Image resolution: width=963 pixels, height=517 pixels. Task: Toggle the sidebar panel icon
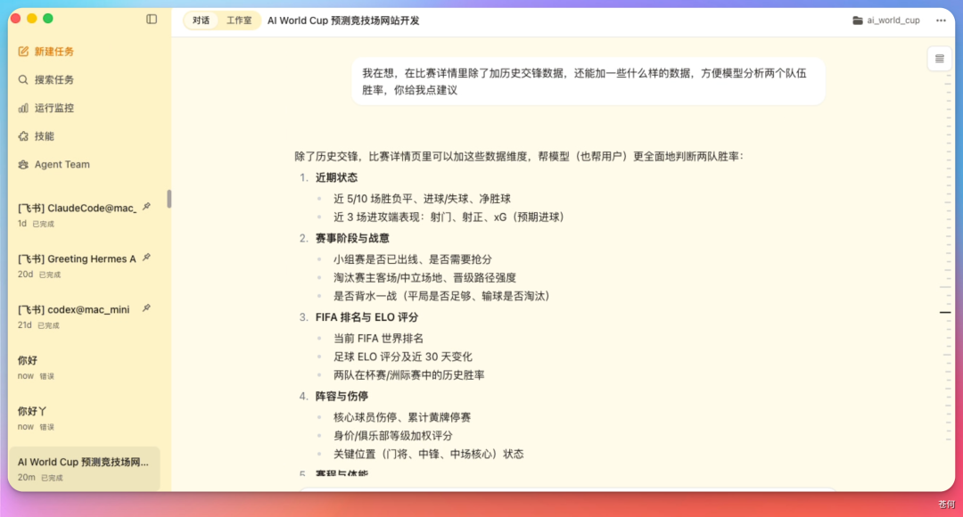click(152, 19)
